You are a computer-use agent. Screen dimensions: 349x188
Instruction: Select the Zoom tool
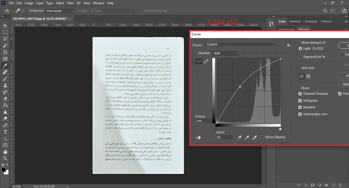5,158
